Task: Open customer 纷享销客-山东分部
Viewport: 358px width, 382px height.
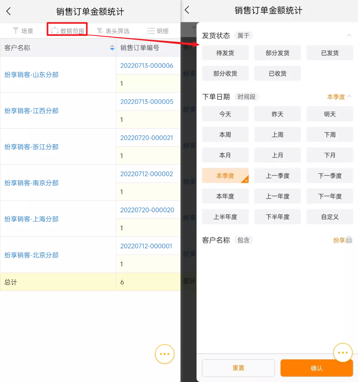Action: coord(31,75)
